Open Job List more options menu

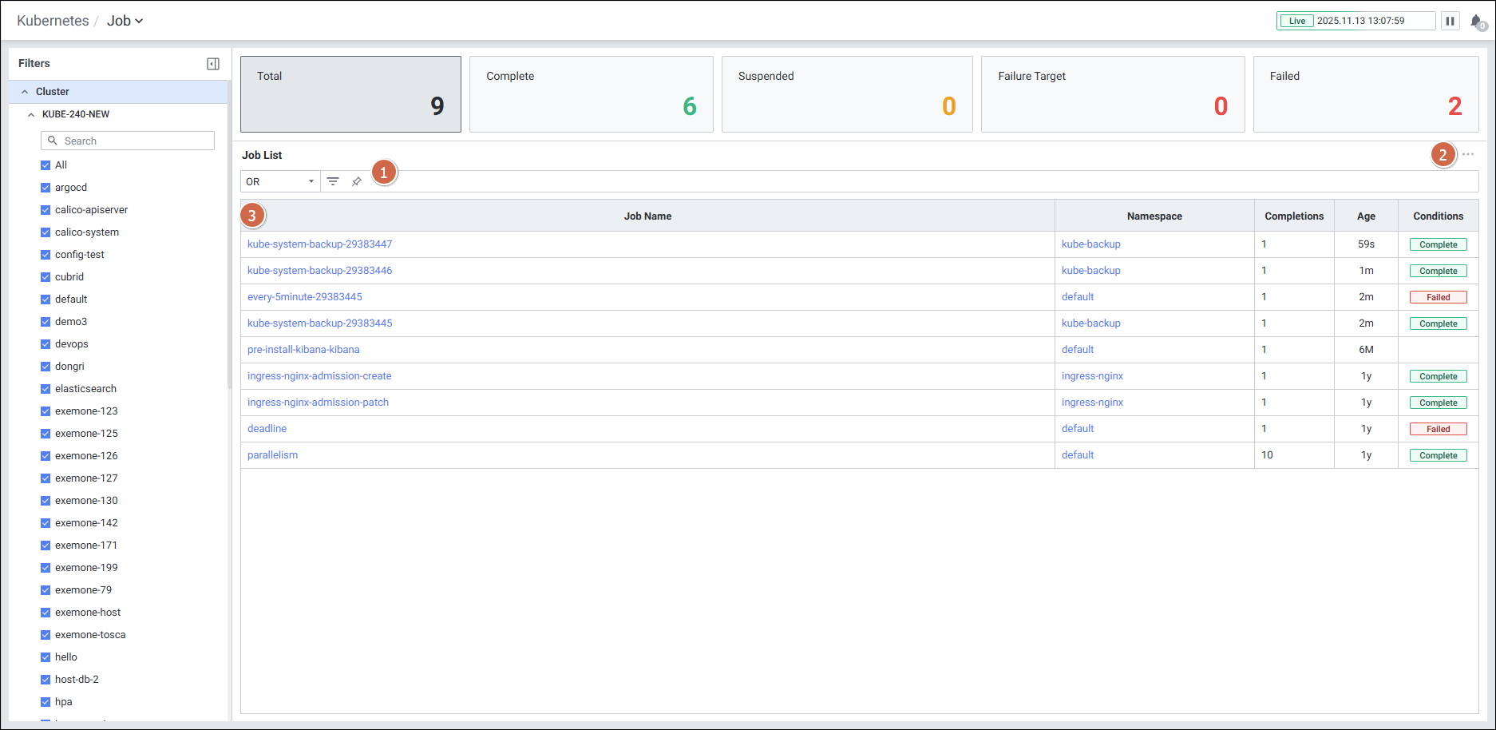(x=1468, y=154)
